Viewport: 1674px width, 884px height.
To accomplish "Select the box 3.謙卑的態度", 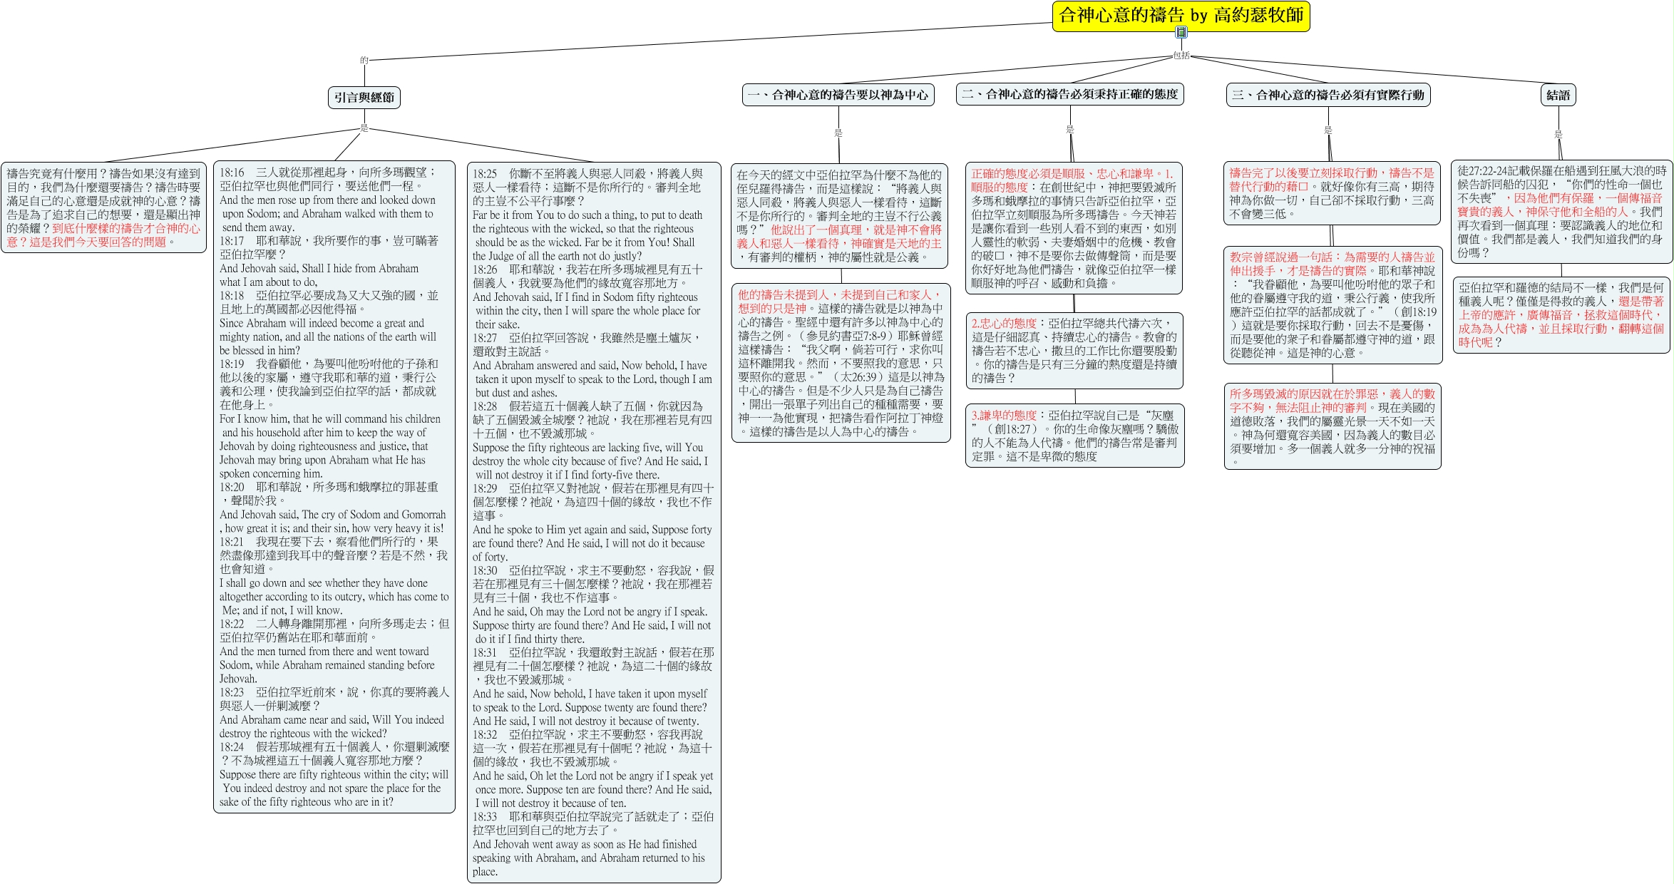I will click(x=1075, y=436).
